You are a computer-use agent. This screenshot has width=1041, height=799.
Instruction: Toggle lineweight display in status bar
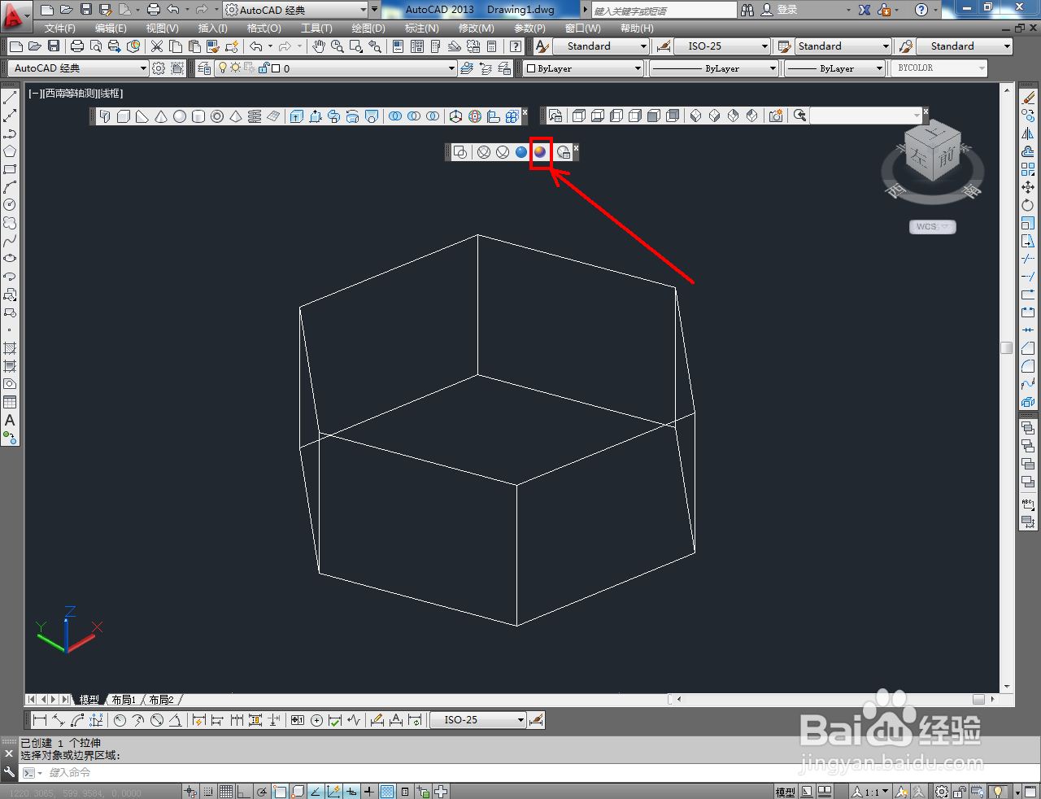369,791
